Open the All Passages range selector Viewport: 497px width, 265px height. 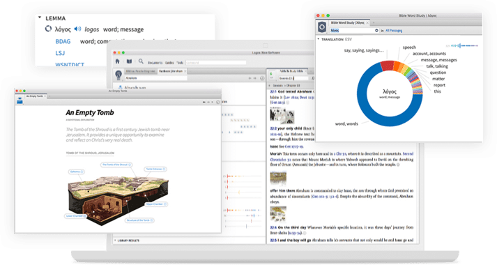[x=394, y=31]
